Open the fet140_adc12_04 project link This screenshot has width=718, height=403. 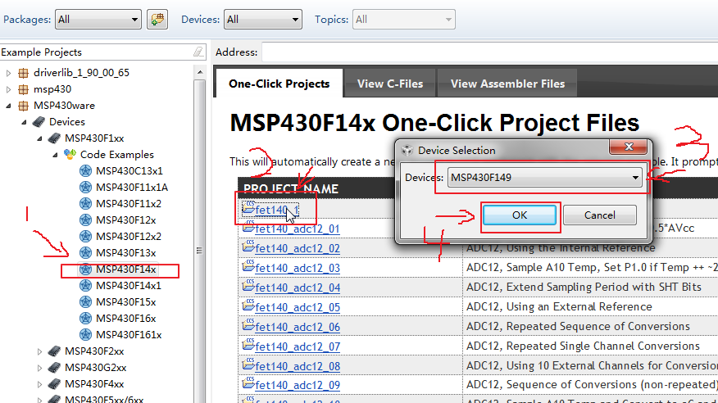[x=298, y=288]
